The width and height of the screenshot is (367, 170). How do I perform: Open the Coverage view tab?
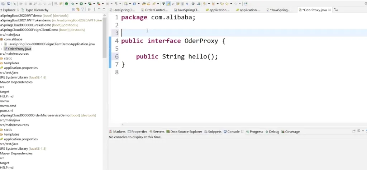pyautogui.click(x=290, y=131)
